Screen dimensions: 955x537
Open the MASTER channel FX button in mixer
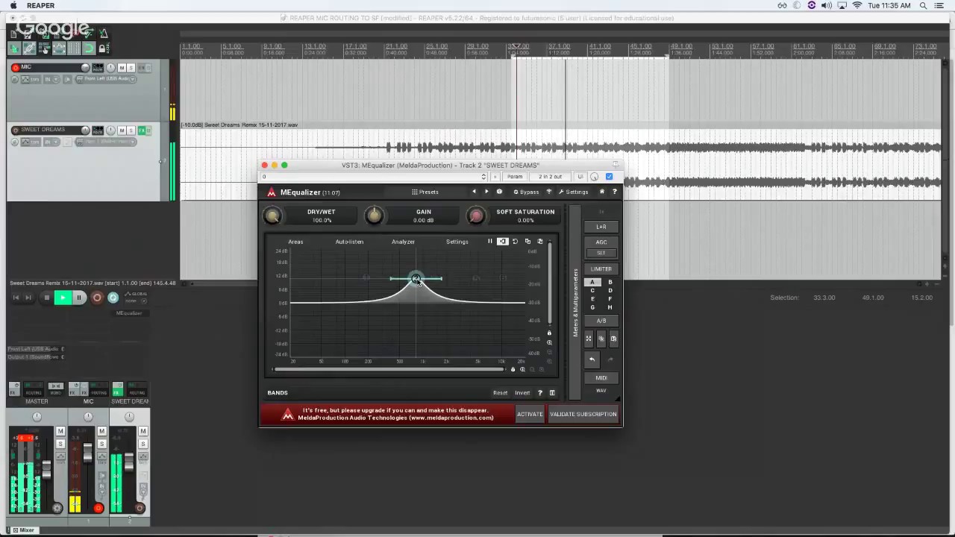(14, 389)
